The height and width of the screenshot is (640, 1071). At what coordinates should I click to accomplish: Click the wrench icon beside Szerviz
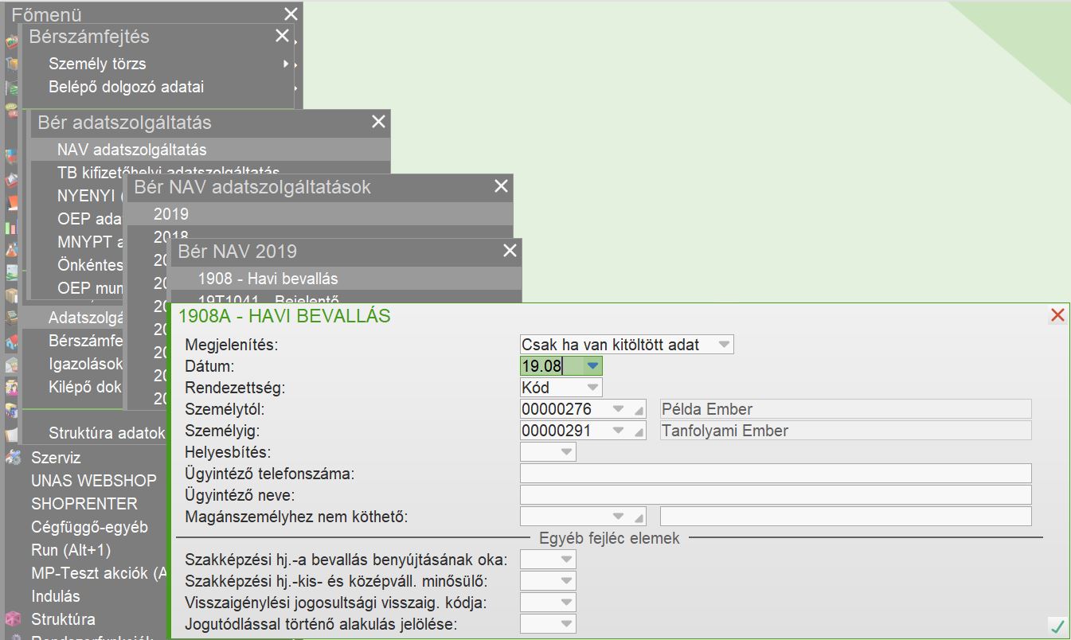[13, 458]
